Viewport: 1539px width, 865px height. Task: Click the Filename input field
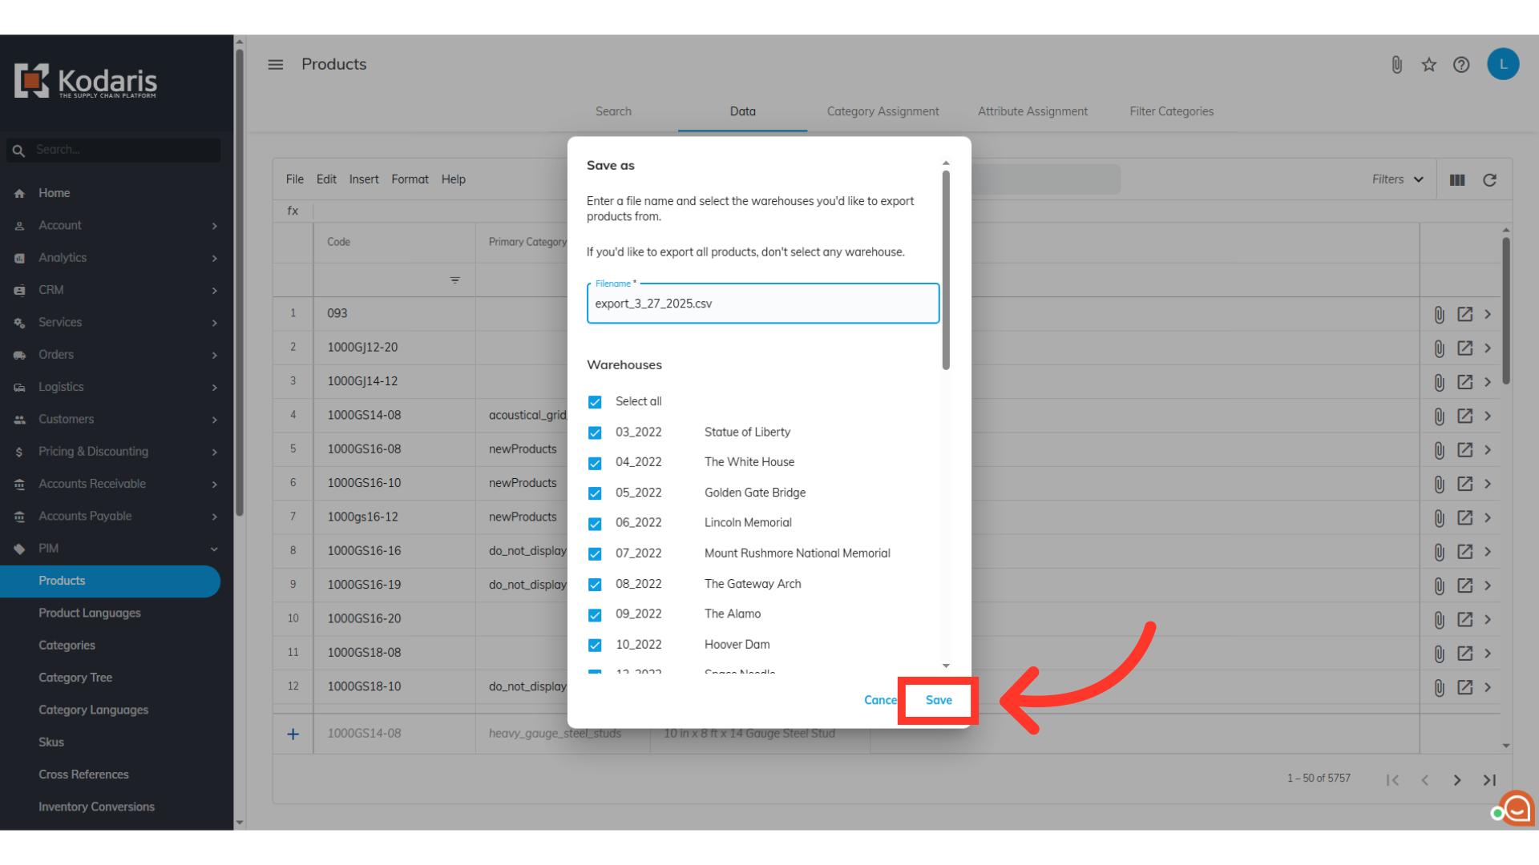pos(761,304)
